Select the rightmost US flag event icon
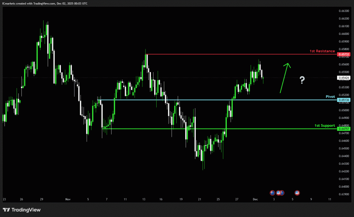The image size is (354, 217). click(x=297, y=192)
